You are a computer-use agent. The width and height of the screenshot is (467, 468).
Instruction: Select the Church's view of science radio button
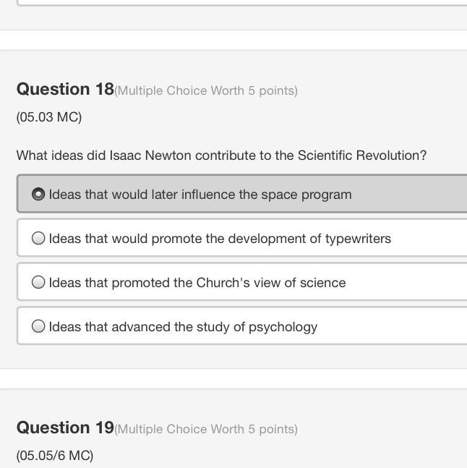tap(39, 283)
